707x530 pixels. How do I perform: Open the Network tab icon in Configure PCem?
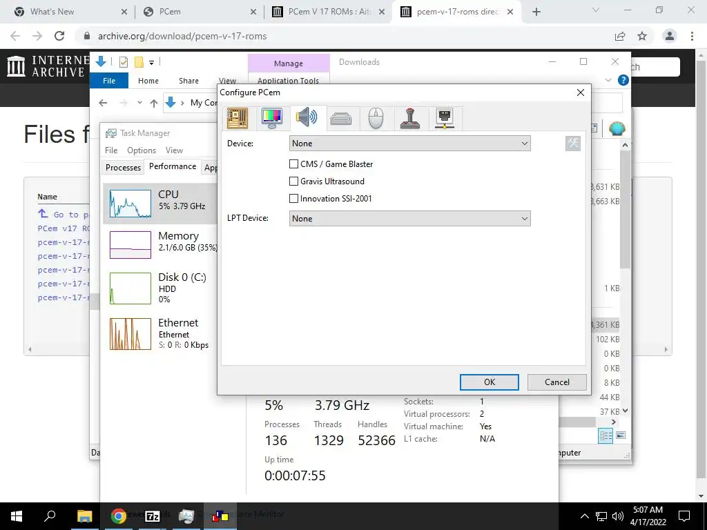(x=445, y=119)
